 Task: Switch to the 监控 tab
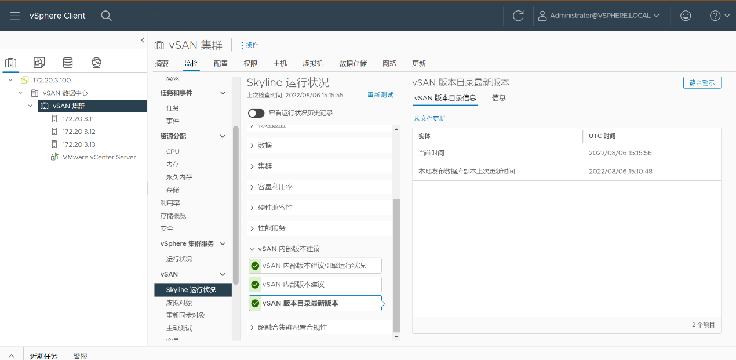point(191,63)
